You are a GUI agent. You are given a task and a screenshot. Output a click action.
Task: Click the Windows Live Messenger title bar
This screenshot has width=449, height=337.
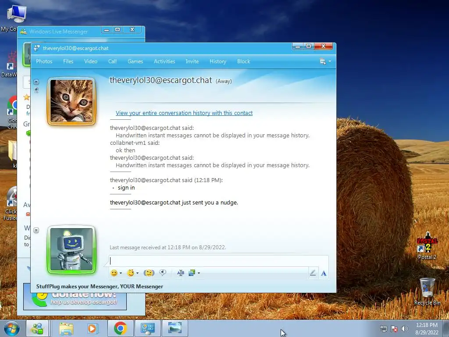pos(58,32)
